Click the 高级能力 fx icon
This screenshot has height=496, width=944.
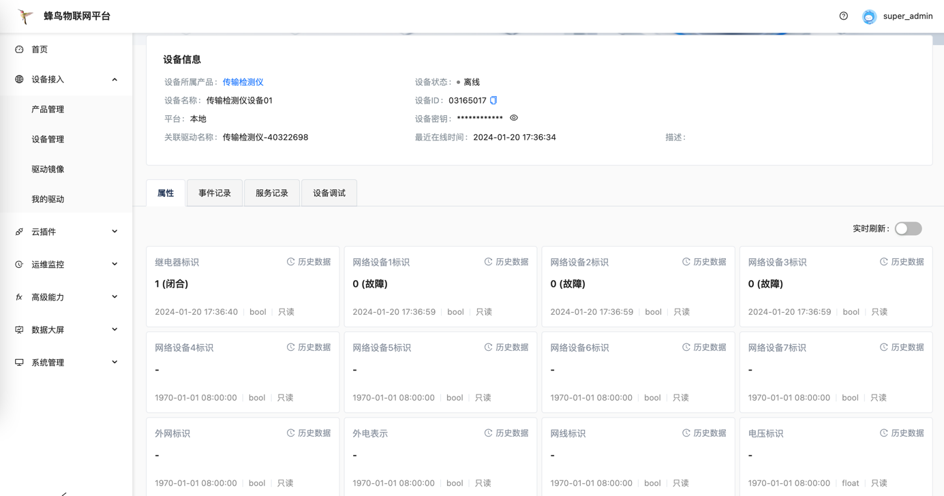[19, 297]
